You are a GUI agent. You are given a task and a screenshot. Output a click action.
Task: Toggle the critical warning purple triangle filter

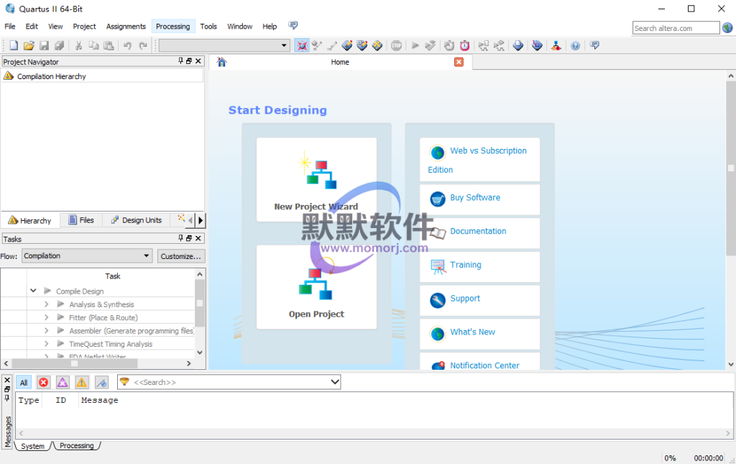63,382
